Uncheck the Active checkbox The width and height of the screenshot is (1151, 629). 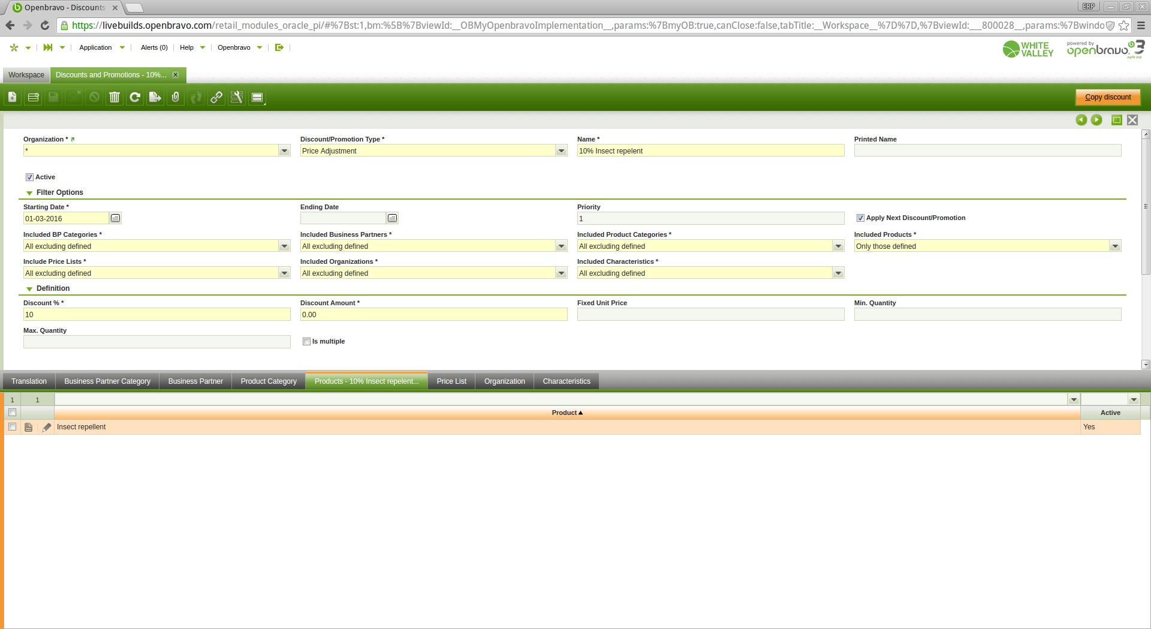29,177
